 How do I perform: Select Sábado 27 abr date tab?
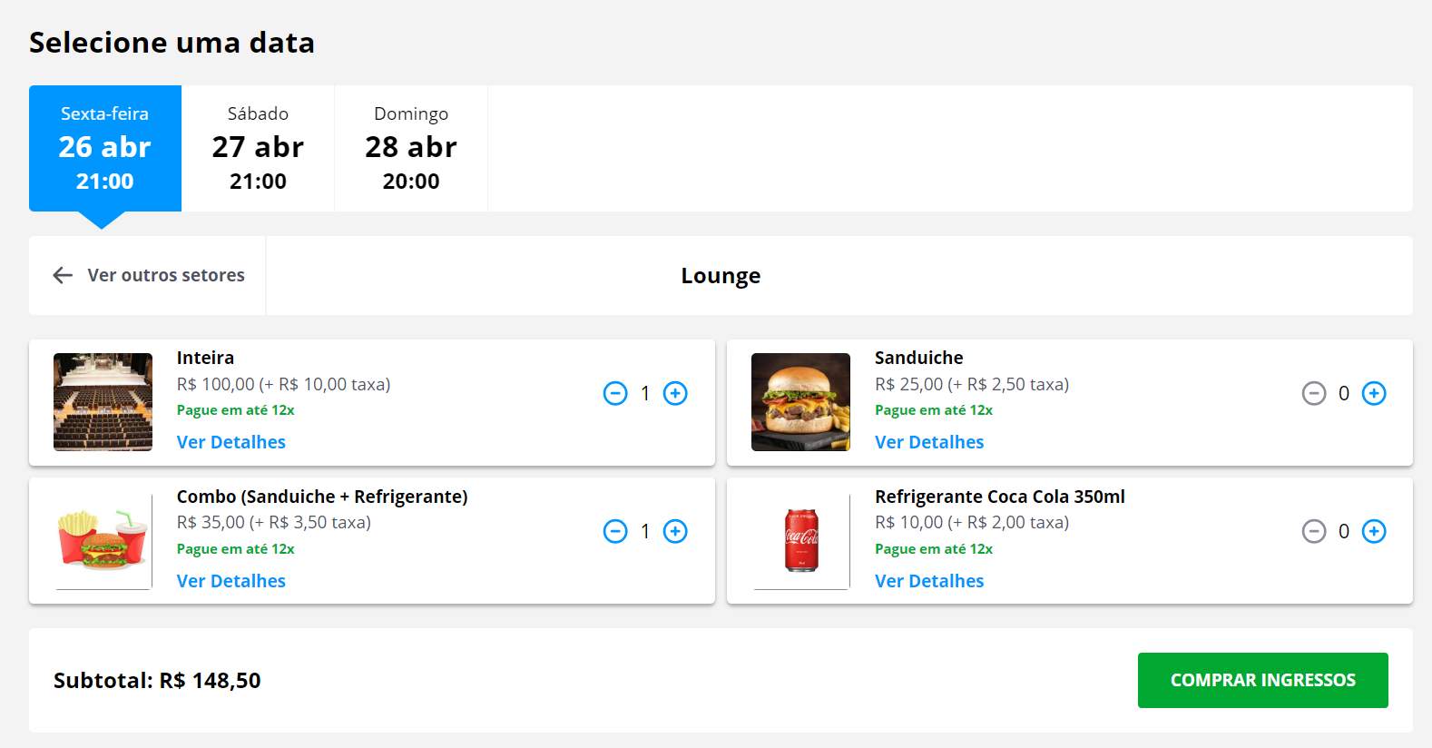(x=258, y=149)
